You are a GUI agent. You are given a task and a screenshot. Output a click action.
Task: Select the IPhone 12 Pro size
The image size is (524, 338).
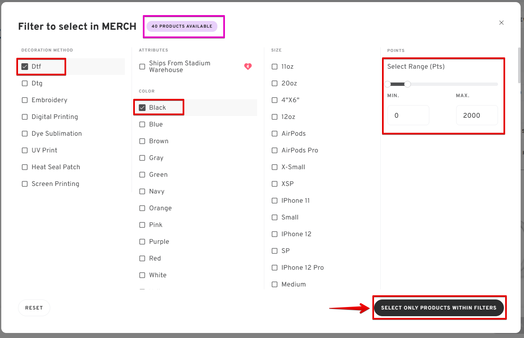coord(275,268)
